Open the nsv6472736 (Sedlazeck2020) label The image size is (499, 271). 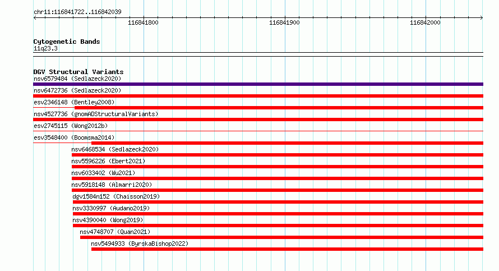tap(77, 90)
